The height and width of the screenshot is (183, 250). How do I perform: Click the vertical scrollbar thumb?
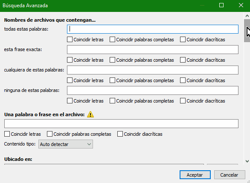click(247, 31)
